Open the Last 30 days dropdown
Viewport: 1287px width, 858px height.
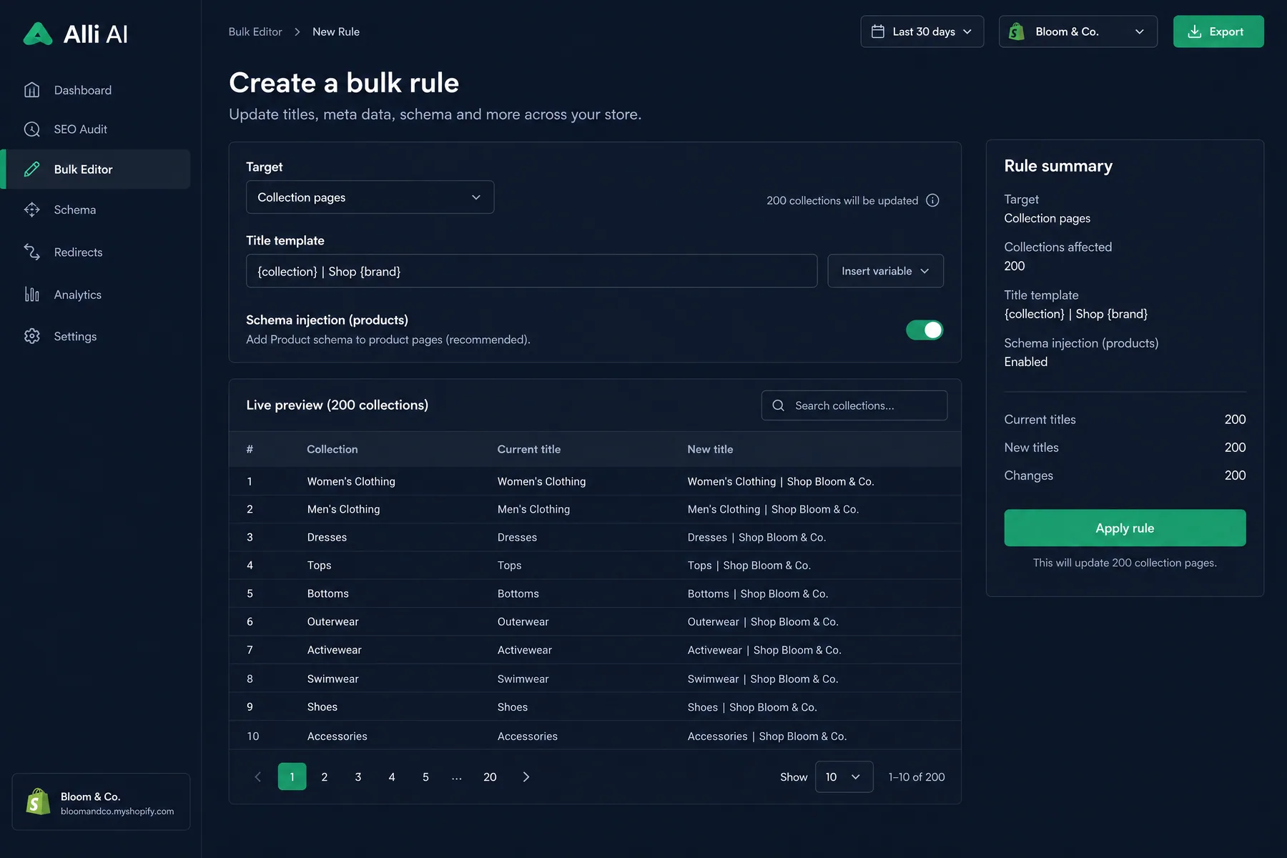pyautogui.click(x=922, y=31)
